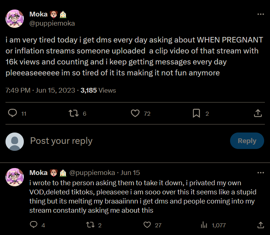Share the main tweet via share icon

click(x=258, y=113)
